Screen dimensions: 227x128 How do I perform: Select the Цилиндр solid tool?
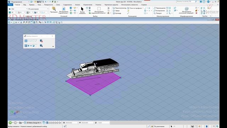(x=117, y=14)
